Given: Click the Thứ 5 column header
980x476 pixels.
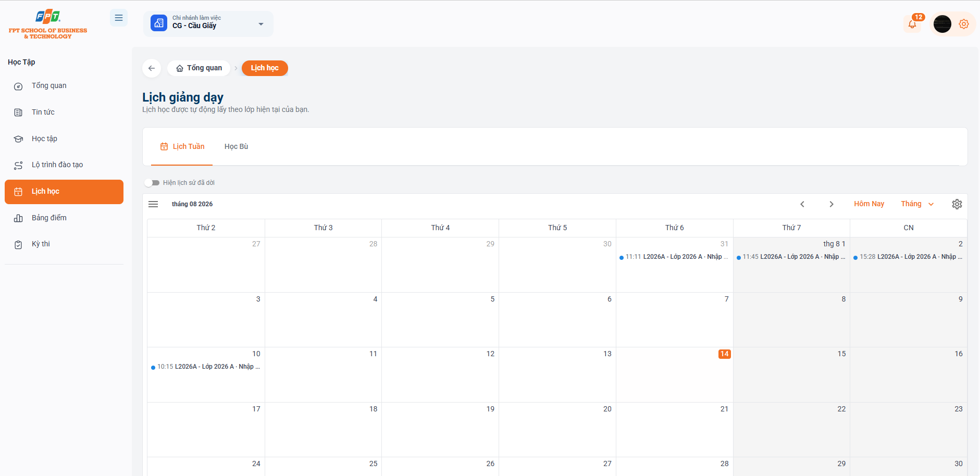Looking at the screenshot, I should (557, 228).
